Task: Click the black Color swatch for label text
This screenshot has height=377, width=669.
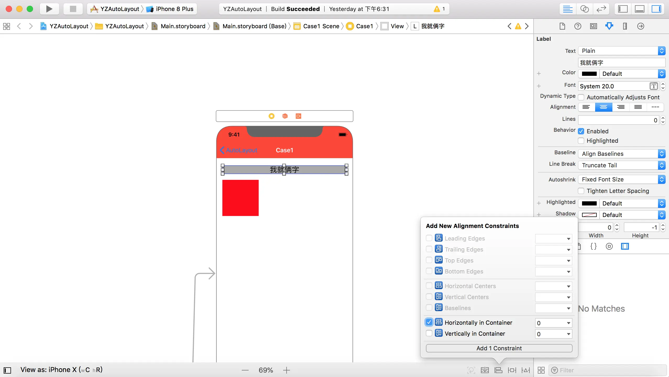Action: [589, 74]
